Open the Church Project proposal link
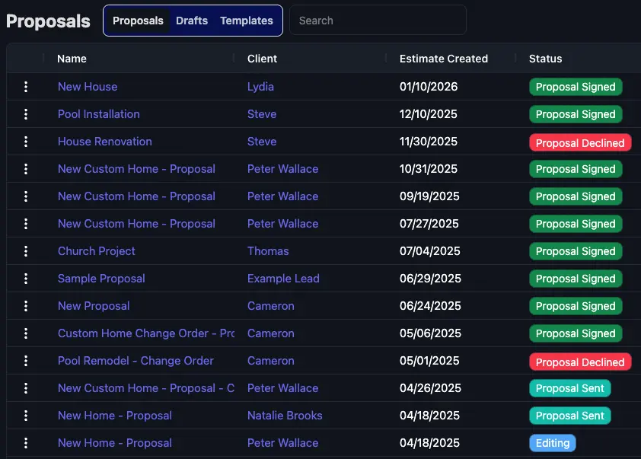641x459 pixels. click(x=97, y=251)
